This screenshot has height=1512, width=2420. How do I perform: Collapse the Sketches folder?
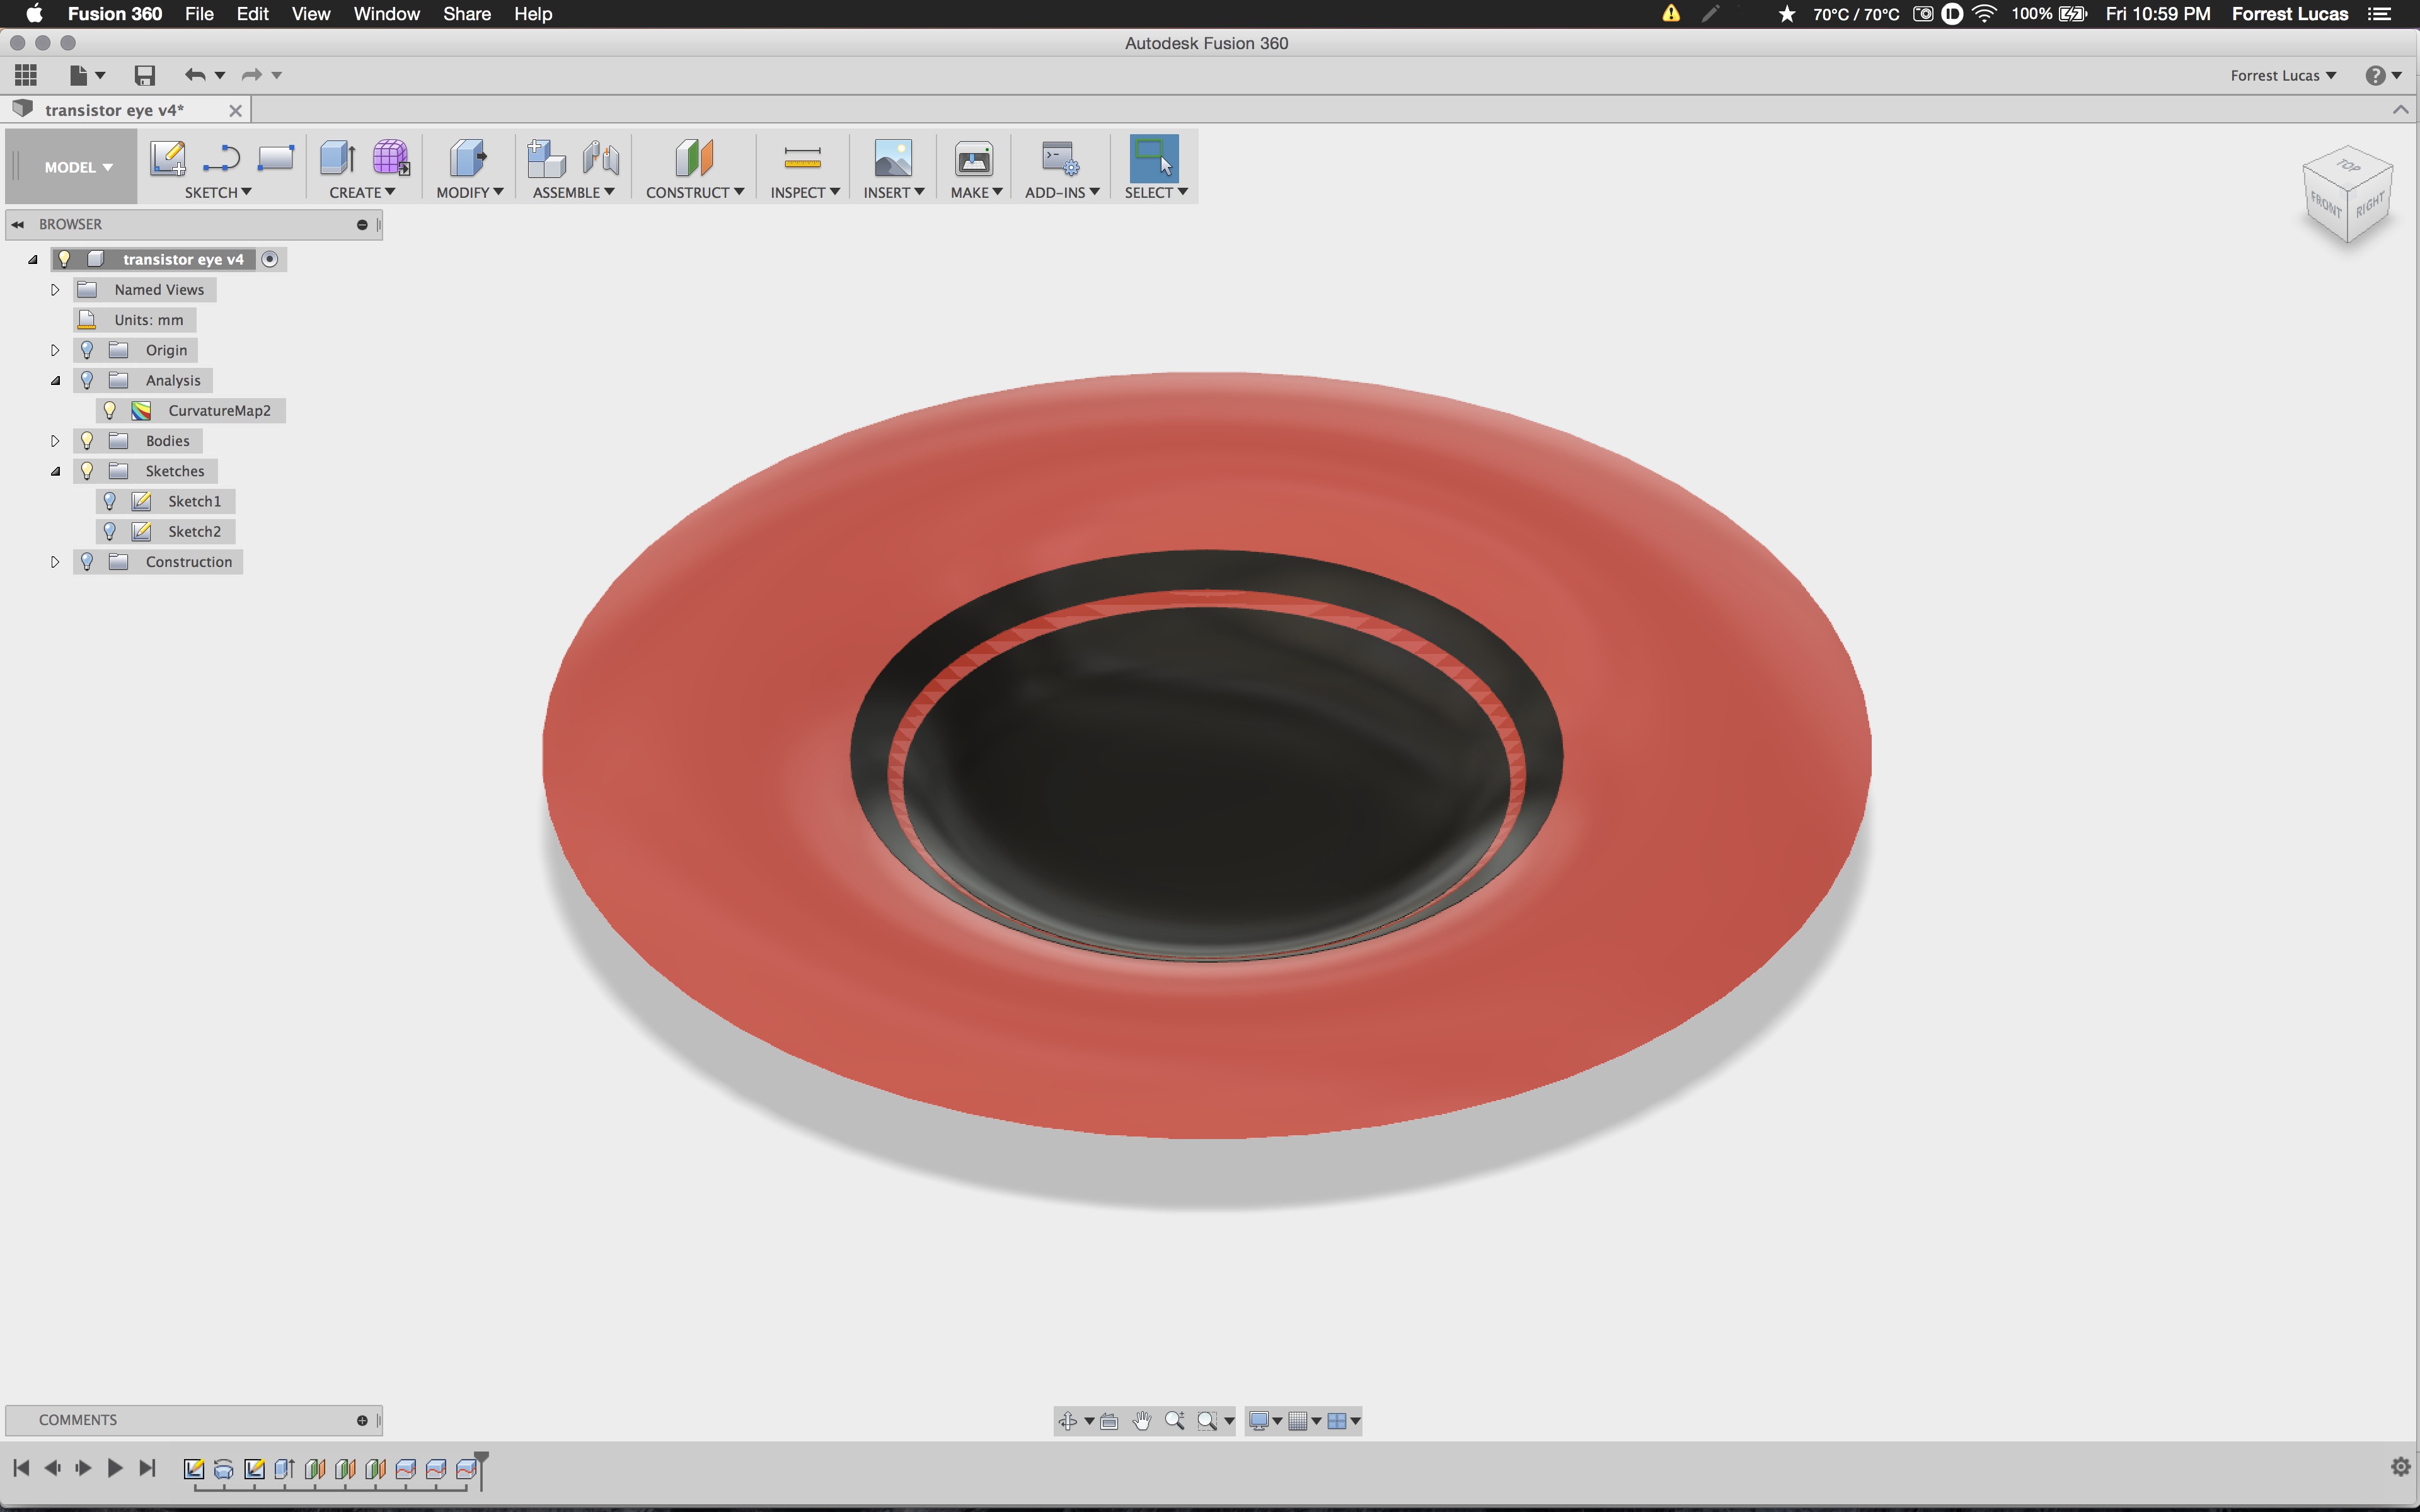coord(55,471)
